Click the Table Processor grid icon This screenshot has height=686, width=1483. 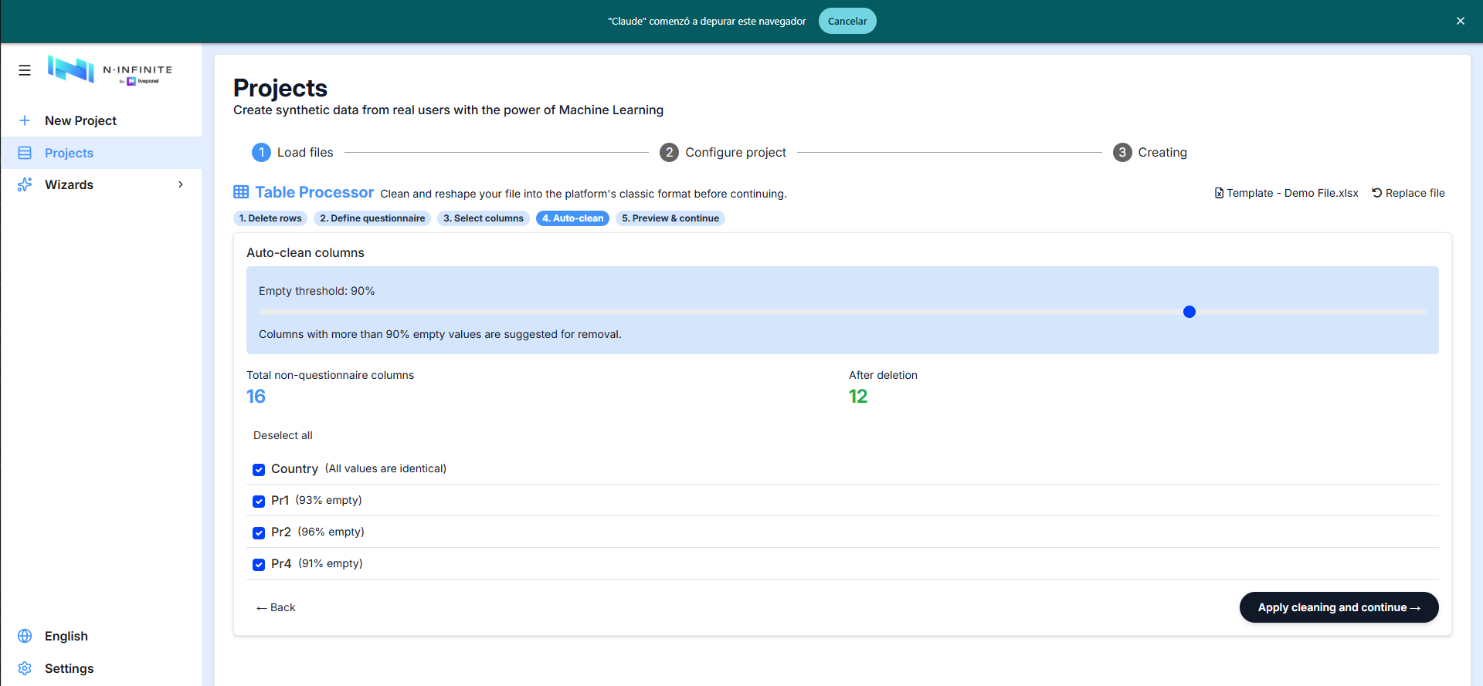pyautogui.click(x=241, y=192)
